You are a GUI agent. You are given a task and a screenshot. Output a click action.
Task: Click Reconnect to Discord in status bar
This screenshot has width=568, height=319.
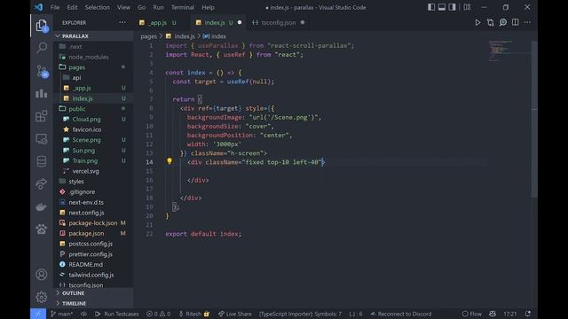tap(400, 314)
